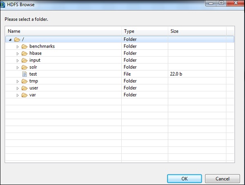
Task: Click the root folder icon
Action: point(17,39)
